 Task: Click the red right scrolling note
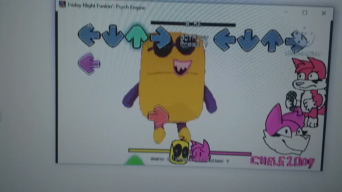158,116
